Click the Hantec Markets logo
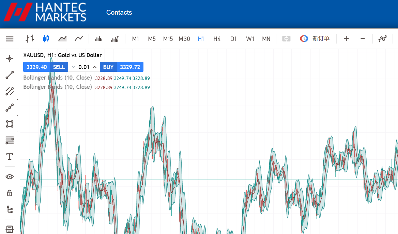Viewport: 398px width, 234px height. coord(45,12)
